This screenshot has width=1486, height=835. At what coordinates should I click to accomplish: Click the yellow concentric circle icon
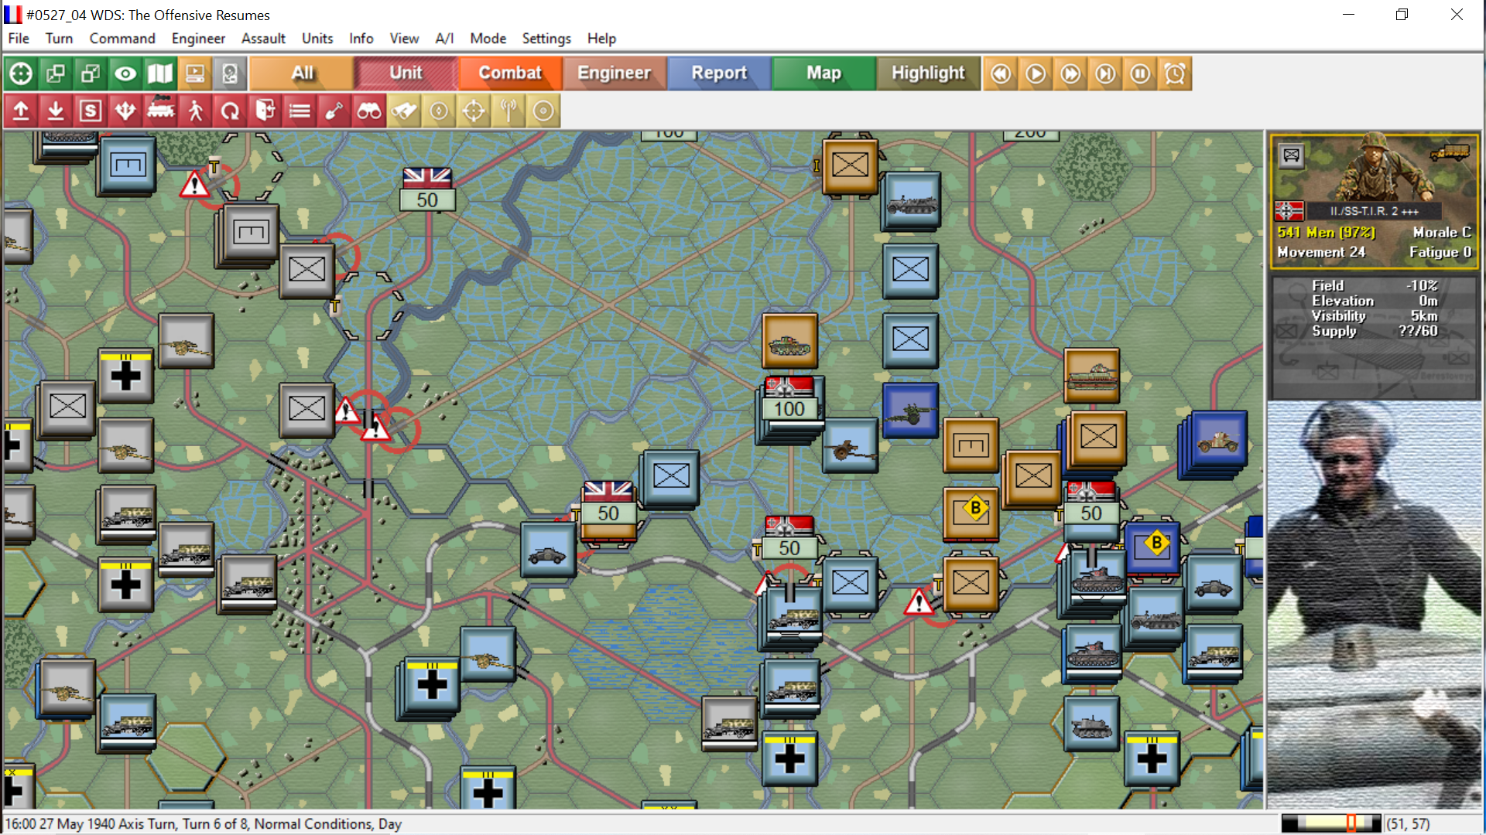click(543, 111)
